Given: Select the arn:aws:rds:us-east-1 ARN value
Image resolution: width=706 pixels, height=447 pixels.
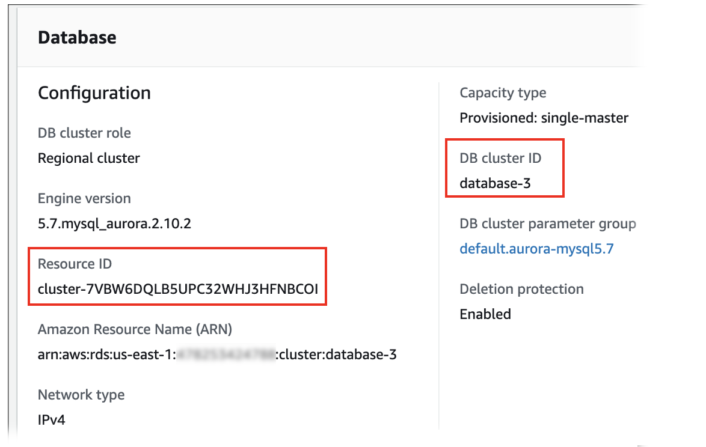Looking at the screenshot, I should point(217,354).
